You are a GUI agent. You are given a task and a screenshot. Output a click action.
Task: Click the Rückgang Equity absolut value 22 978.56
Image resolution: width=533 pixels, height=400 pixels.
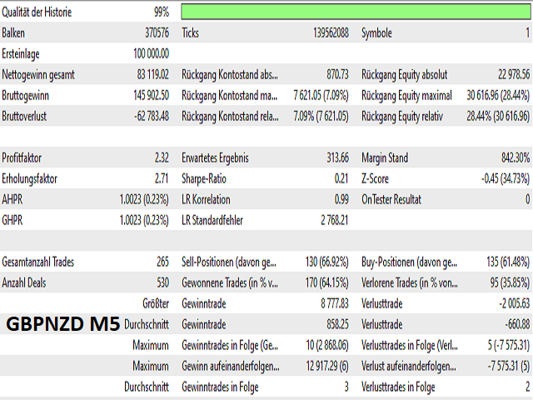[514, 74]
